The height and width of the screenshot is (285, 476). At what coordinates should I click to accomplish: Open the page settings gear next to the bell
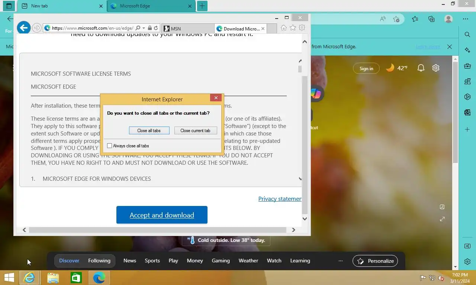click(x=436, y=68)
